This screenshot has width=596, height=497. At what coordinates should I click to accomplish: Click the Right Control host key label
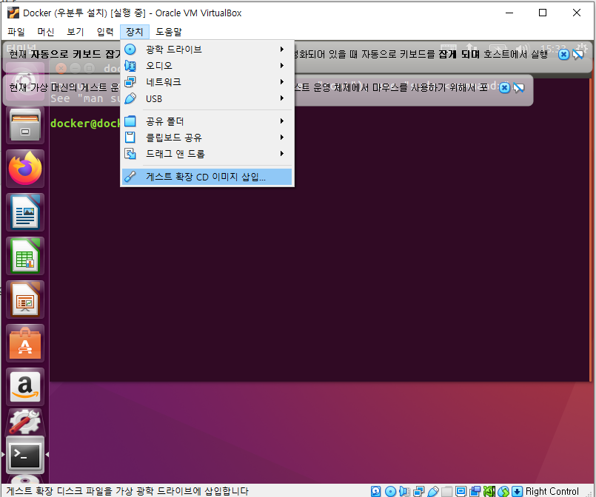point(552,491)
